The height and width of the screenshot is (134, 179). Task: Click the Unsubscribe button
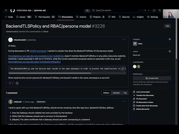(x=152, y=78)
